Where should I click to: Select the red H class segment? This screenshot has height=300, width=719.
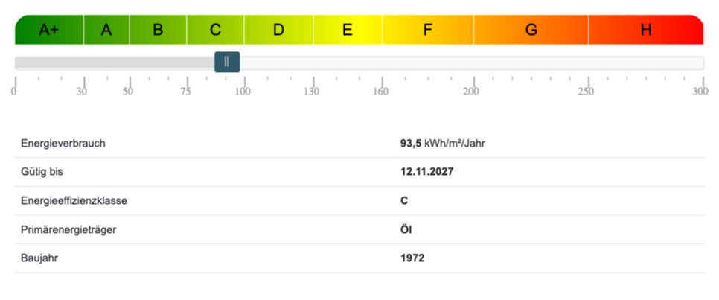(x=646, y=30)
